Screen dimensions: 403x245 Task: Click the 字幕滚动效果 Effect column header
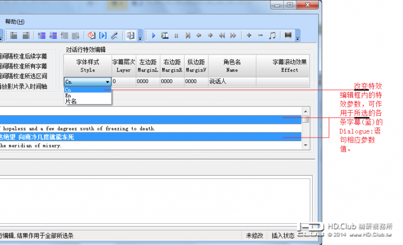pos(283,66)
